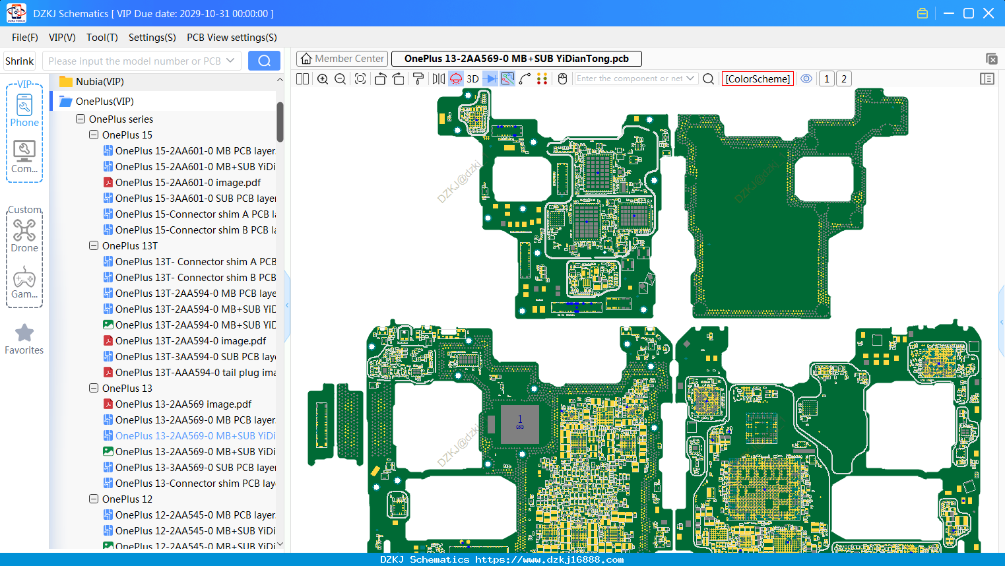Click the Shrink button
Image resolution: width=1005 pixels, height=566 pixels.
(20, 61)
